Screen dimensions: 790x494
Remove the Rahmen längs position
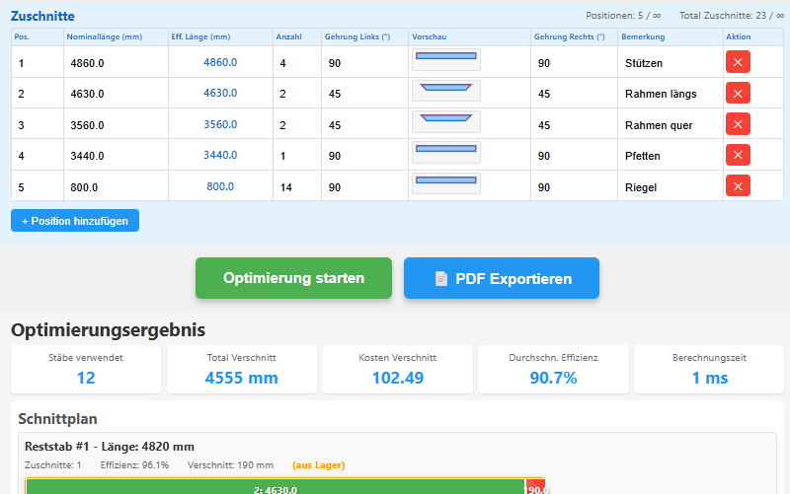click(738, 94)
